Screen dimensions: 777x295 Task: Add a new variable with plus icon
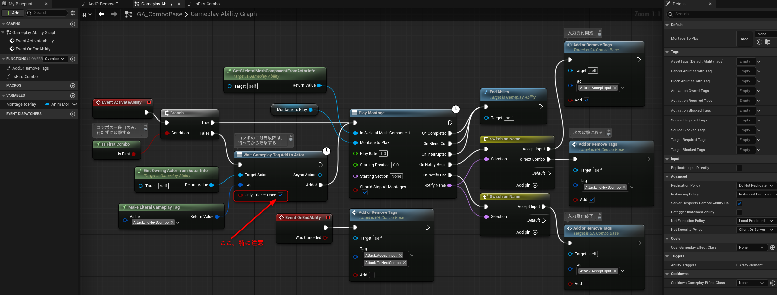pyautogui.click(x=73, y=96)
